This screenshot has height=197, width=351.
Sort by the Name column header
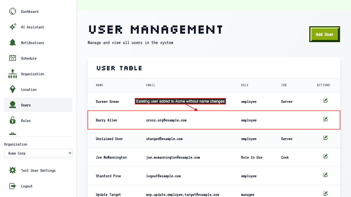coord(100,85)
